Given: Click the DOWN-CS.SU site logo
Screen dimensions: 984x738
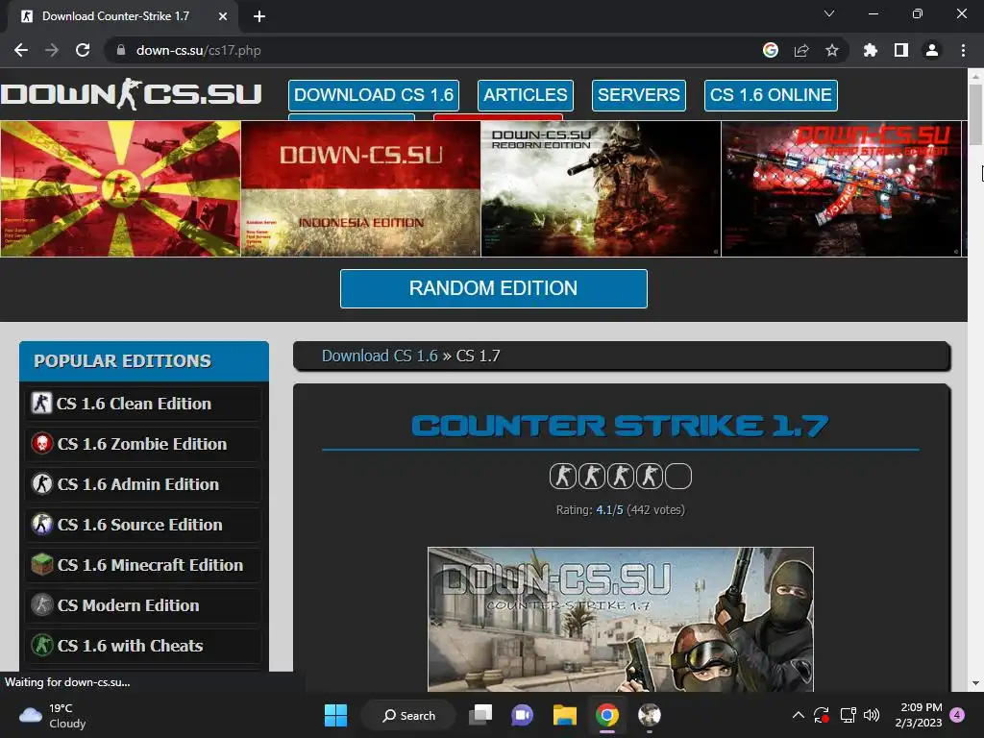Looking at the screenshot, I should coord(131,94).
